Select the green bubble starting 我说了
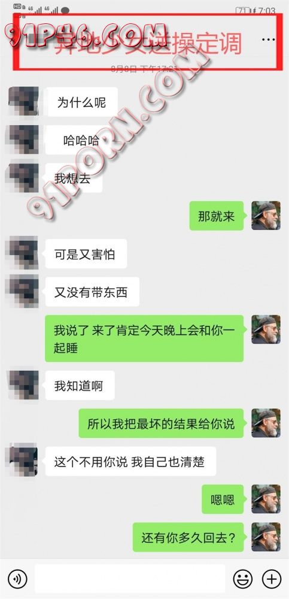 click(x=144, y=338)
